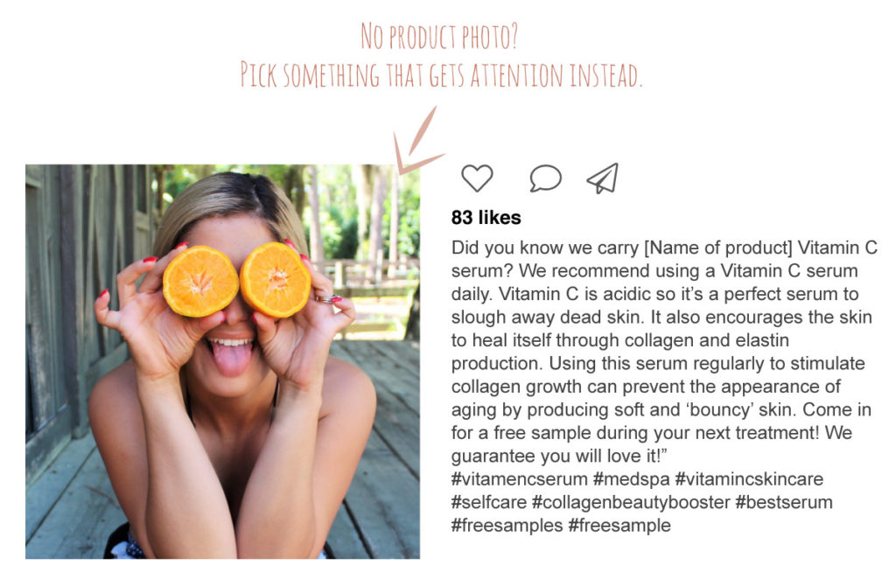Click the left orange half in photo
This screenshot has width=896, height=586.
(x=200, y=282)
